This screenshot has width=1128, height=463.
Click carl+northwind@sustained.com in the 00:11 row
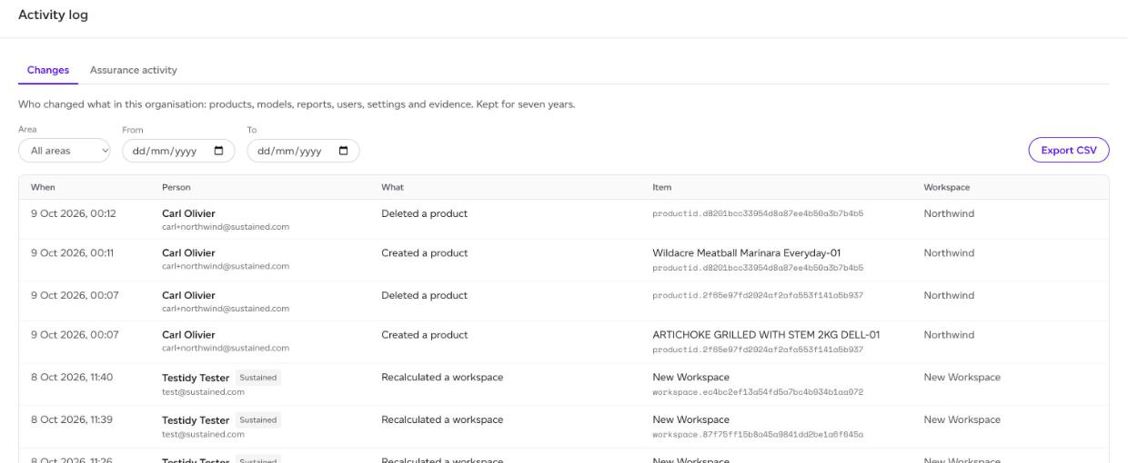226,266
